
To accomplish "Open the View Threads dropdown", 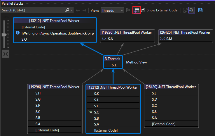I will coord(112,10).
